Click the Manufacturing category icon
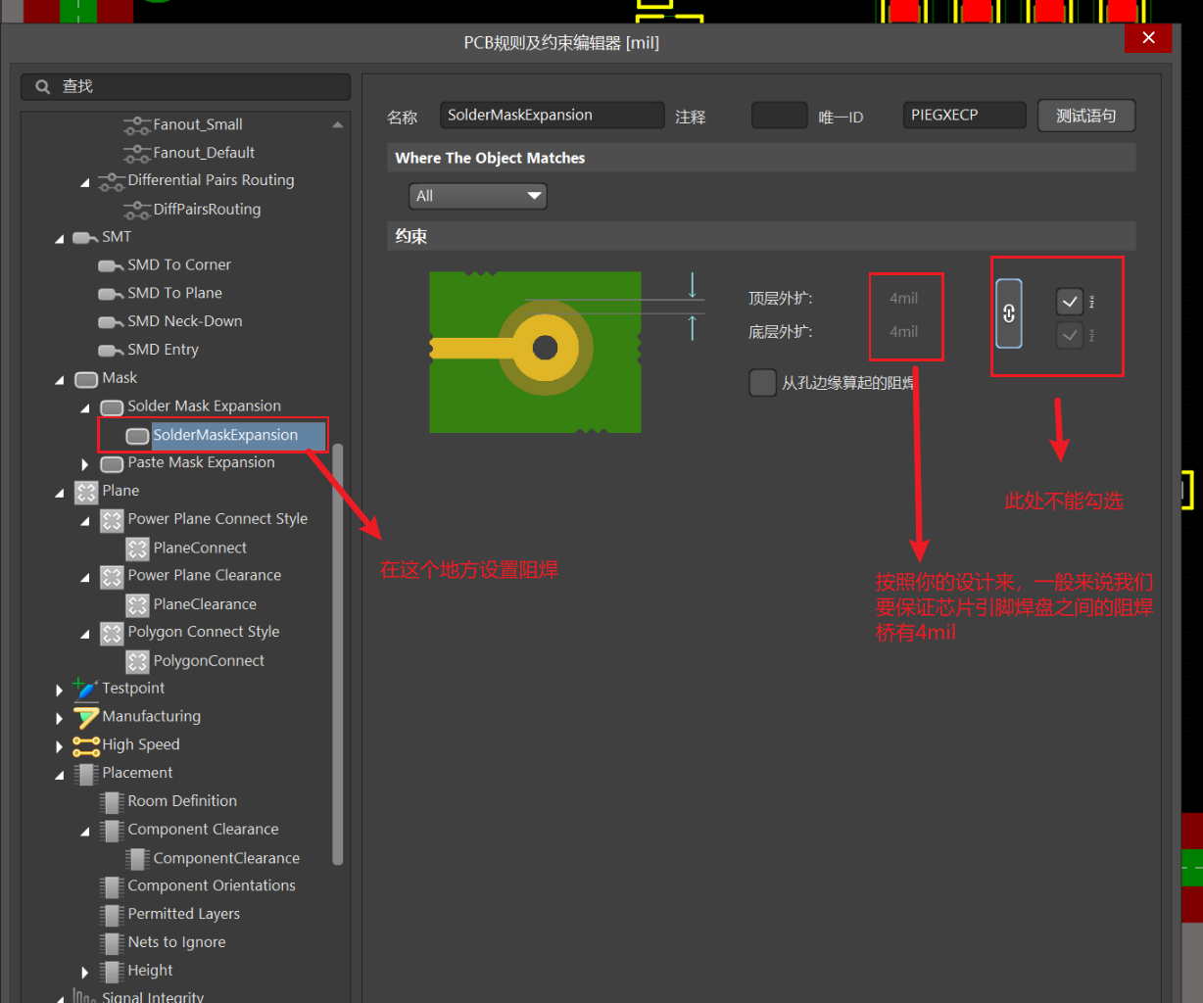The image size is (1203, 1003). point(86,717)
